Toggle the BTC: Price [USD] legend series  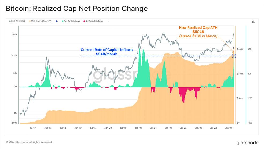click(19, 21)
